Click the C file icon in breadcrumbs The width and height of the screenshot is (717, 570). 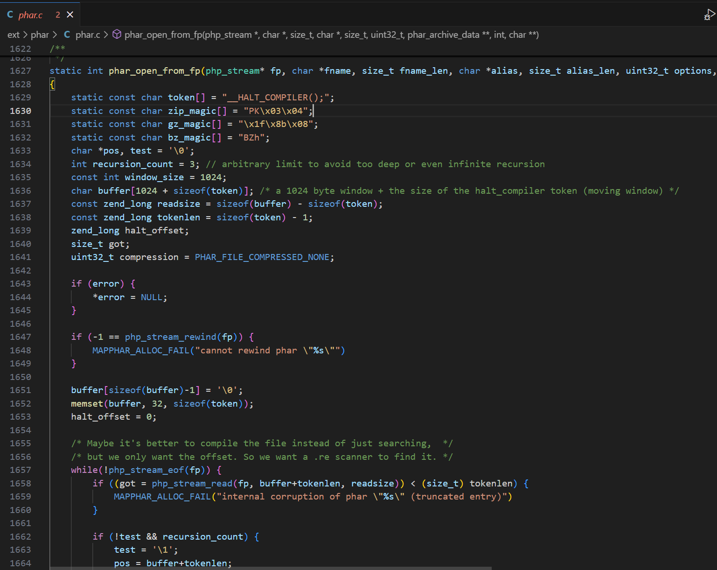[67, 35]
